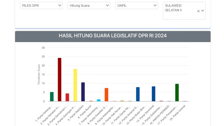The width and height of the screenshot is (224, 126).
Task: Click the '6. Partai Buruh' axis label
Action: coord(84,112)
